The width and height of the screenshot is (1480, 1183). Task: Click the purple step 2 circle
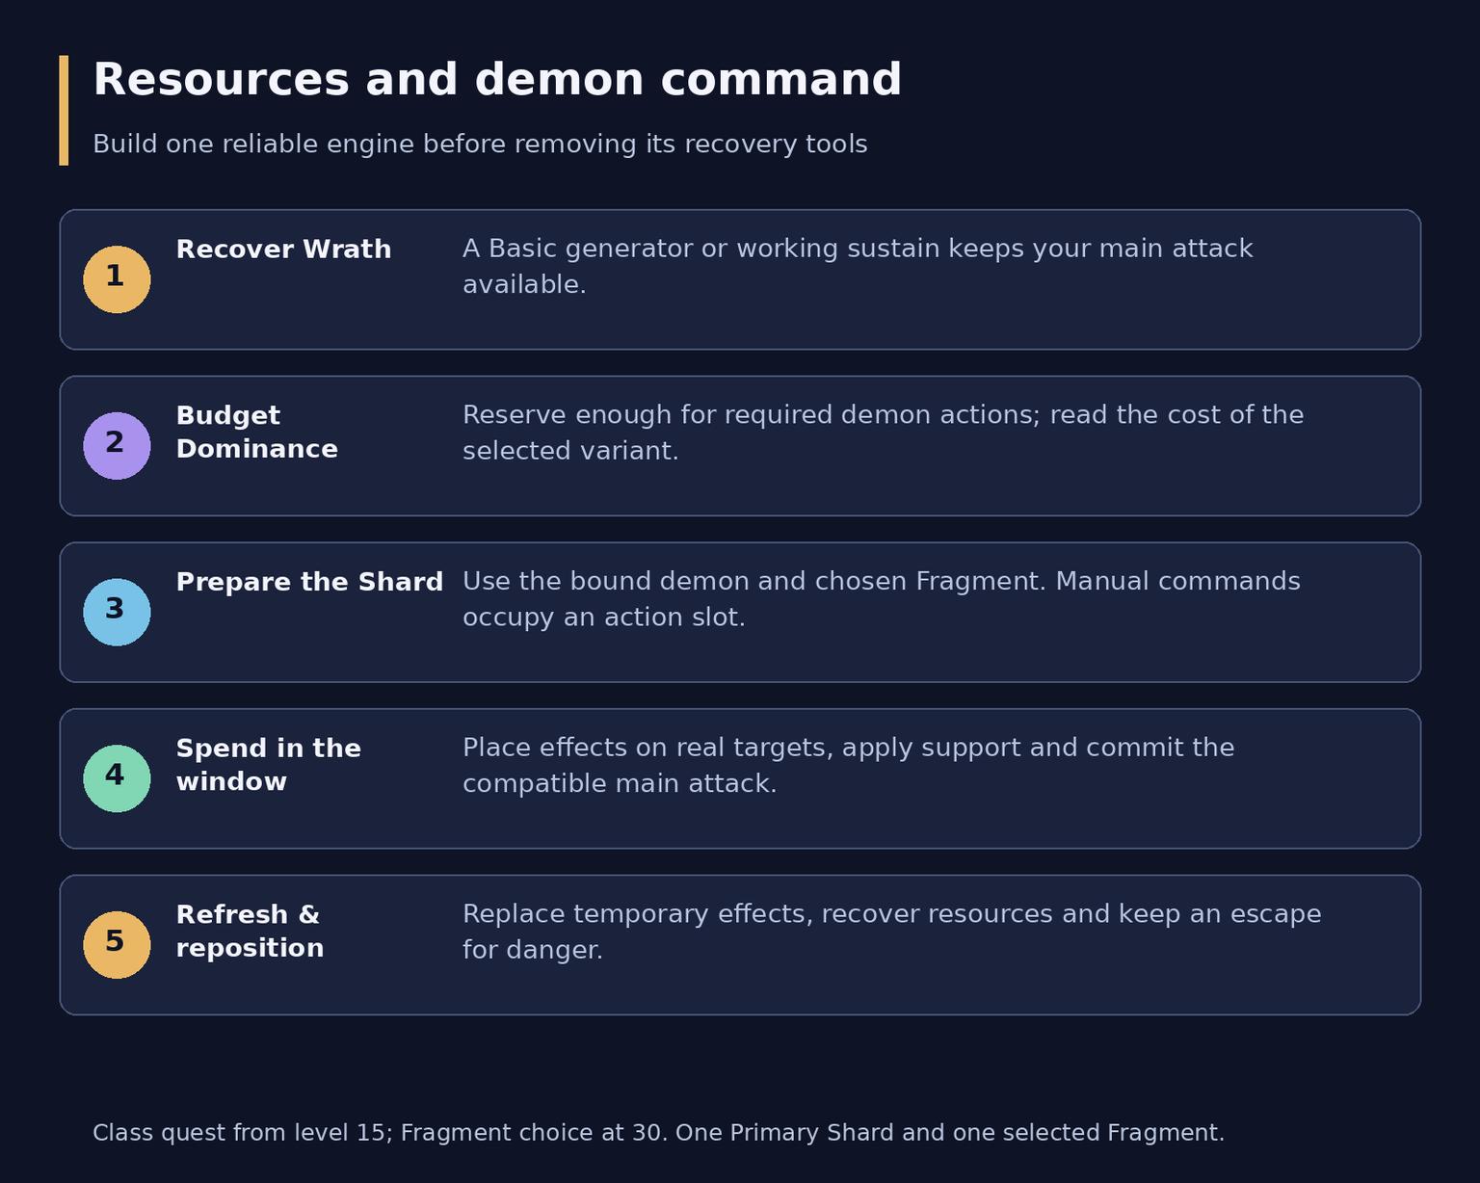[117, 446]
